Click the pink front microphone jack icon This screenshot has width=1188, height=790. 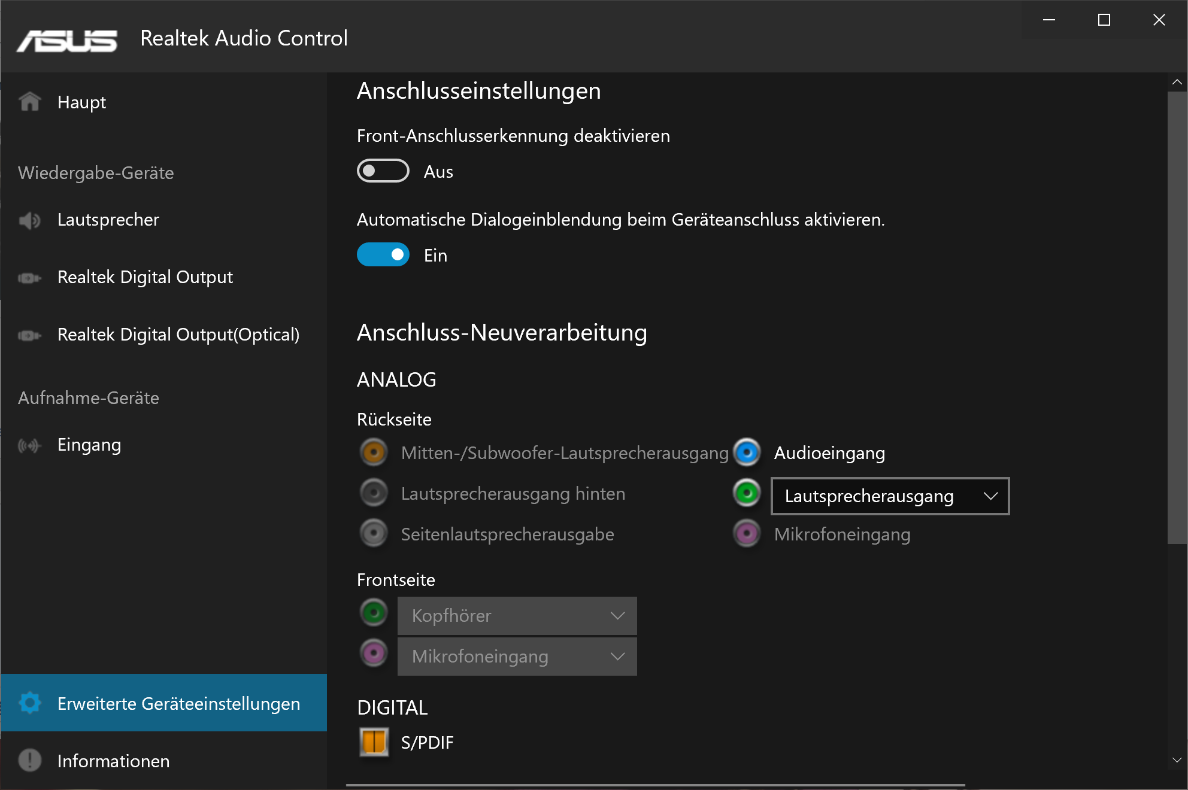coord(374,653)
